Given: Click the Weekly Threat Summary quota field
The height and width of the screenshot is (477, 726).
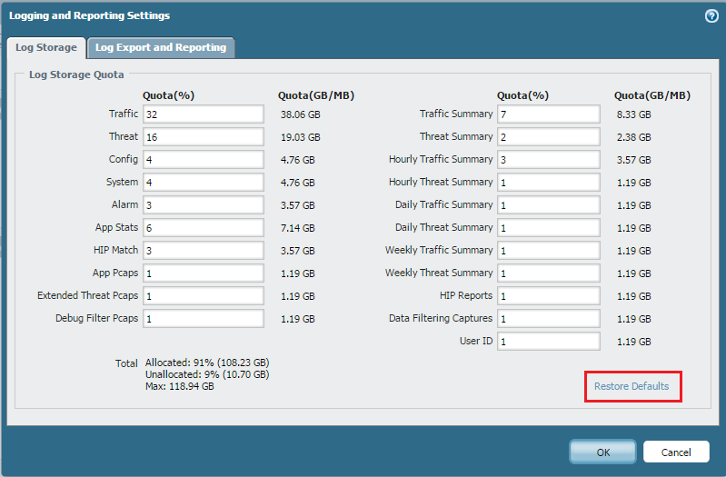Looking at the screenshot, I should coord(549,273).
